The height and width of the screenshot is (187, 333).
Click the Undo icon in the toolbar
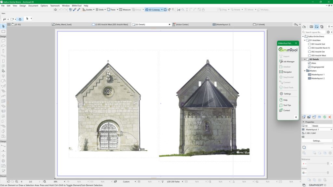(x=61, y=9)
